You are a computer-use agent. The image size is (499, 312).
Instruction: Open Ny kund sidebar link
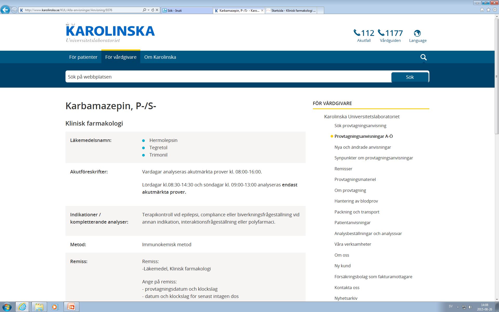[x=343, y=266]
